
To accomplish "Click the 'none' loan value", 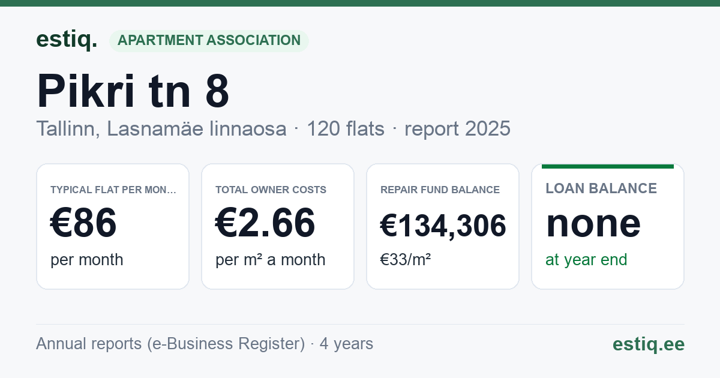I will 593,223.
